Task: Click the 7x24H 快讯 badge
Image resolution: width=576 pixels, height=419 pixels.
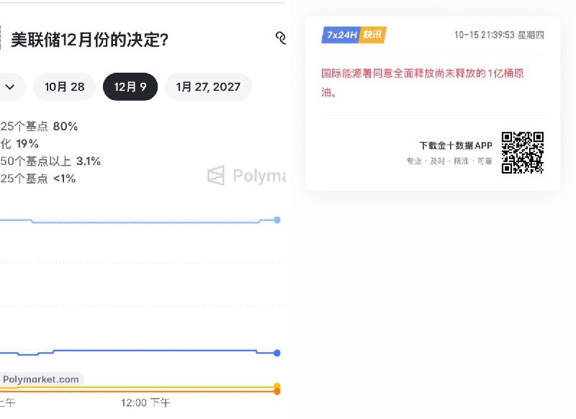Action: click(354, 35)
